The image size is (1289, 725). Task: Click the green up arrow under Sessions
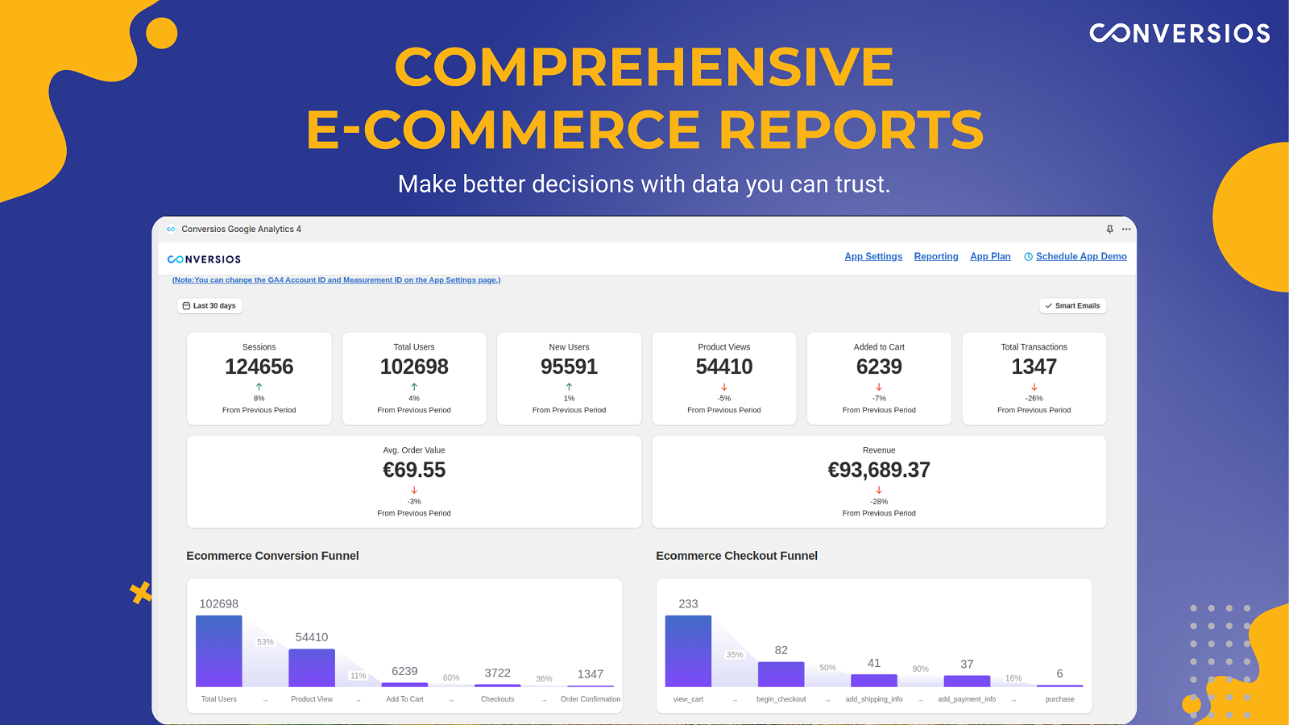click(x=259, y=387)
